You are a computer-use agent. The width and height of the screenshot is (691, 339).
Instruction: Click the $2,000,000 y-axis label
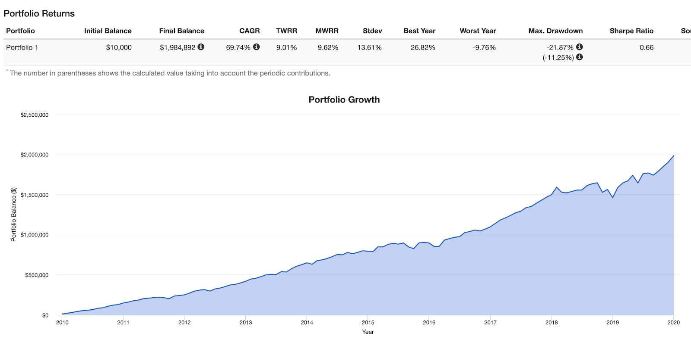coord(35,155)
